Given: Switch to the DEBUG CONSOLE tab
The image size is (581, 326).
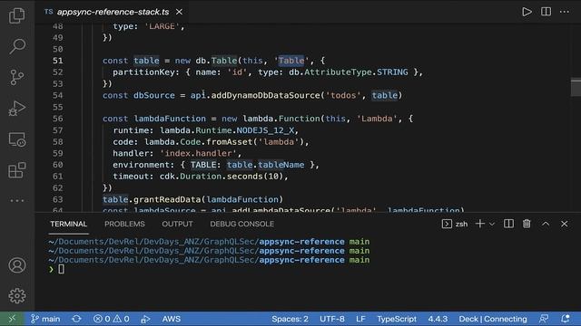Looking at the screenshot, I should [242, 224].
